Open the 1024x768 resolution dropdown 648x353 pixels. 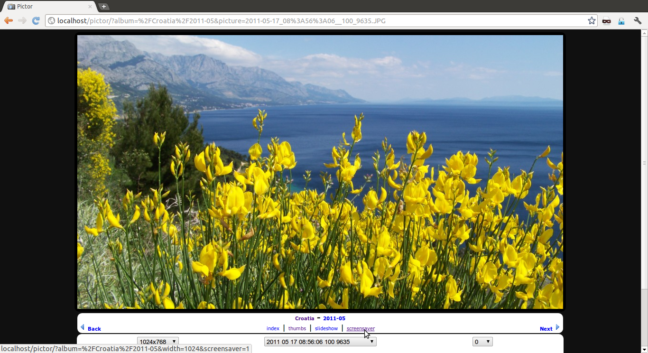tap(158, 342)
